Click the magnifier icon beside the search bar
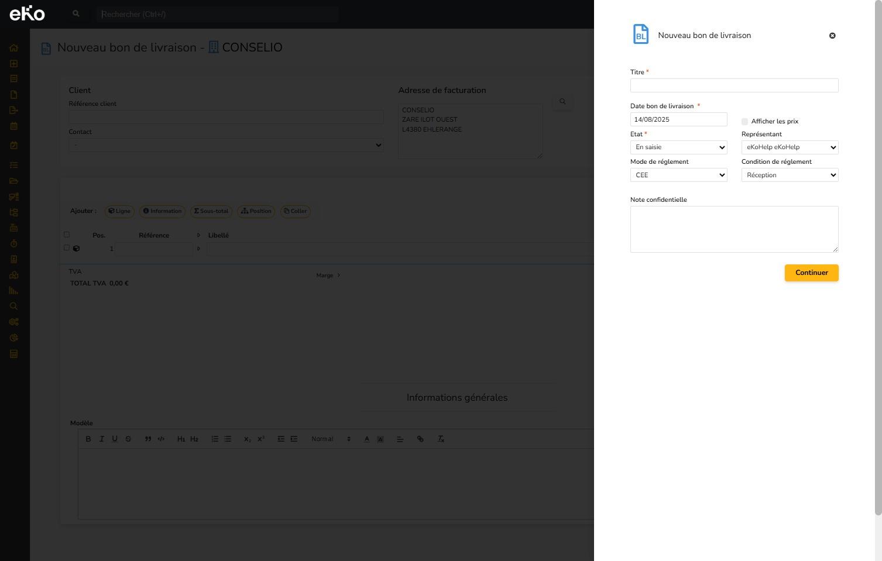This screenshot has width=882, height=561. (75, 13)
